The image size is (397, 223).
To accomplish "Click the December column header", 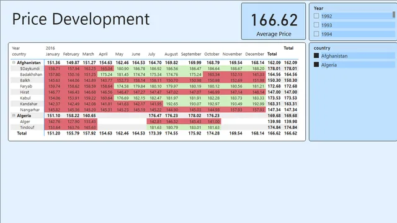I will tap(254, 54).
